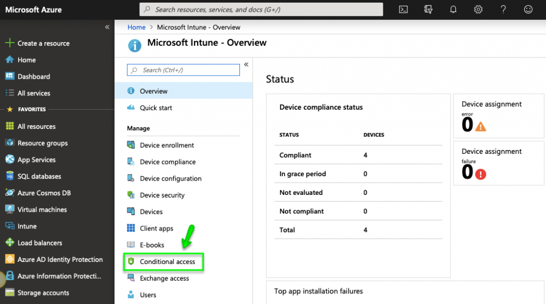Collapse the Intune blade menu

coord(246,64)
